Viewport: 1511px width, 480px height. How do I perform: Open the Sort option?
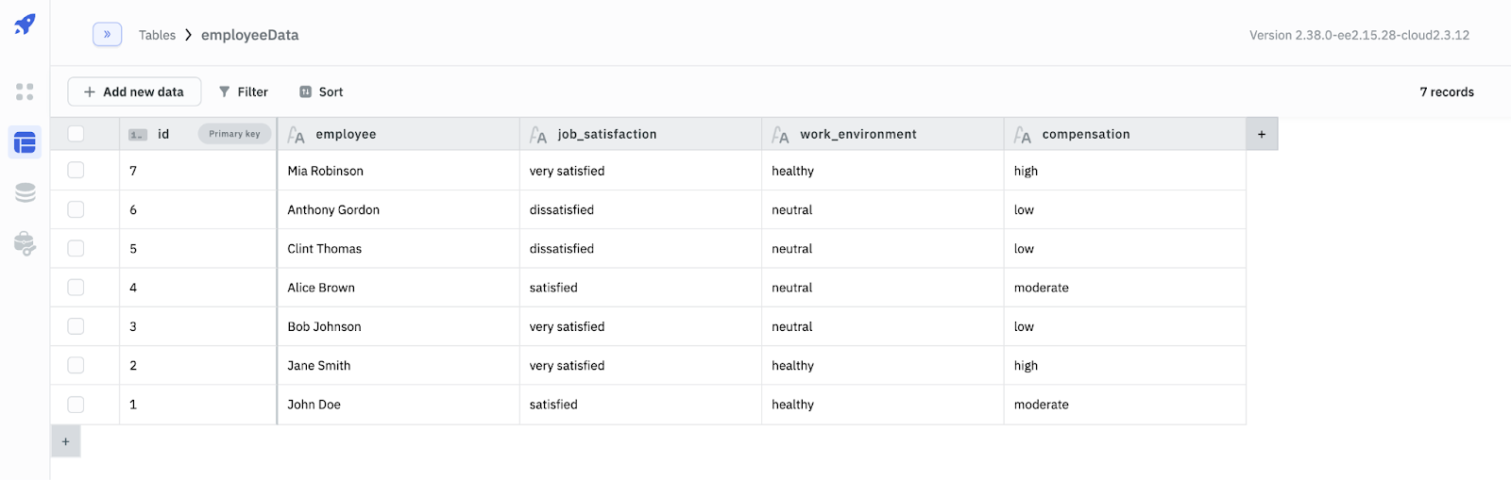tap(321, 91)
